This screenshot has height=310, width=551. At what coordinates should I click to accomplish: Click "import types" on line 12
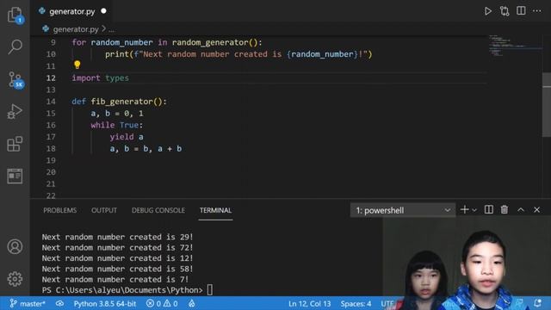[101, 78]
